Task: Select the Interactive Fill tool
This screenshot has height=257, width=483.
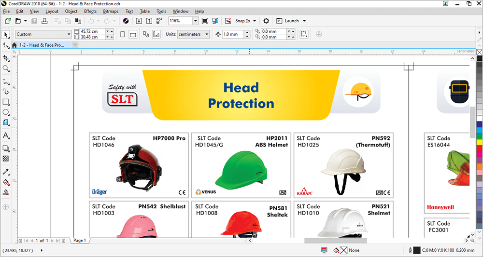Action: click(6, 182)
